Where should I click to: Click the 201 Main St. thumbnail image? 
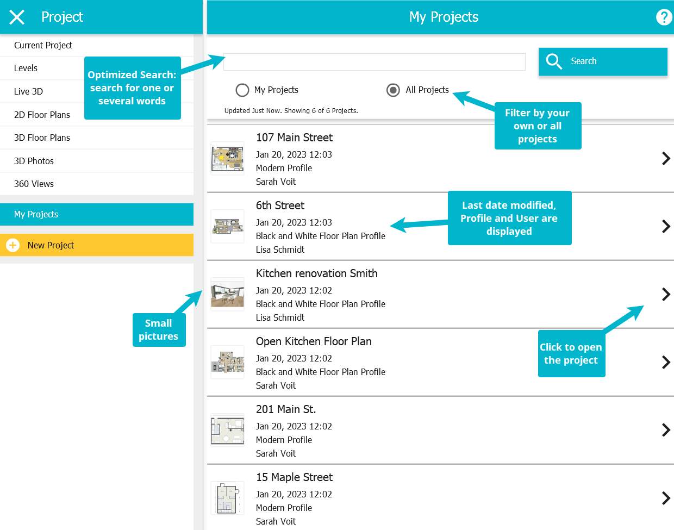point(227,430)
